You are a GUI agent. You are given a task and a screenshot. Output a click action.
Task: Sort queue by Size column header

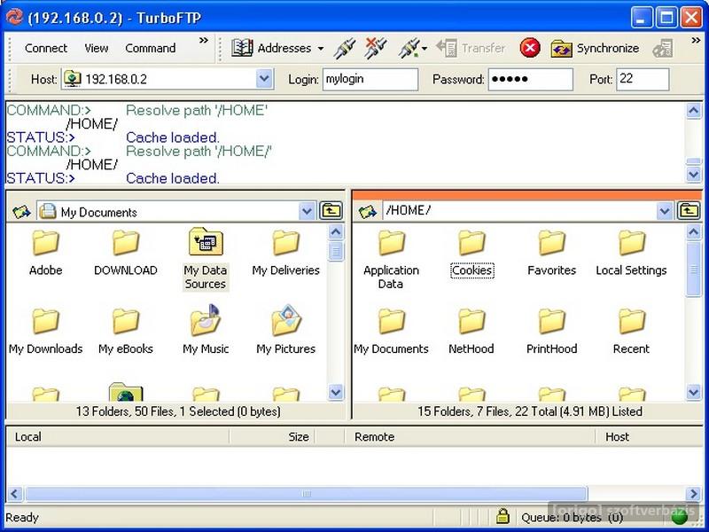[273, 436]
